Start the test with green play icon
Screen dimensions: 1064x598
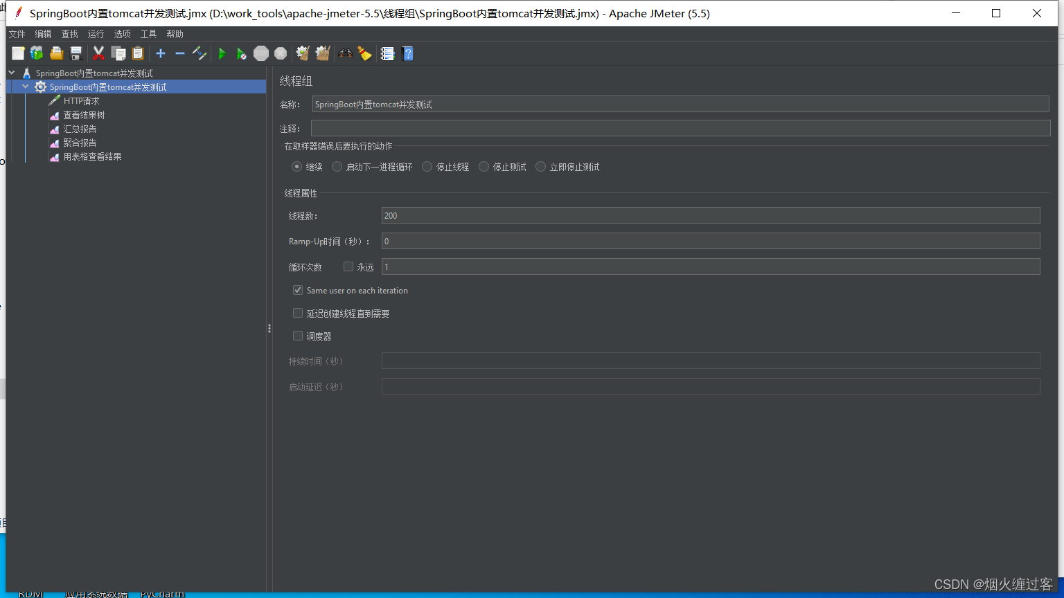point(222,53)
